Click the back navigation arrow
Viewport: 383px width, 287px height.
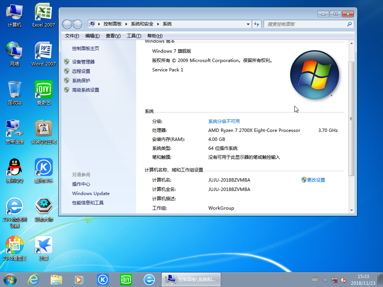67,24
